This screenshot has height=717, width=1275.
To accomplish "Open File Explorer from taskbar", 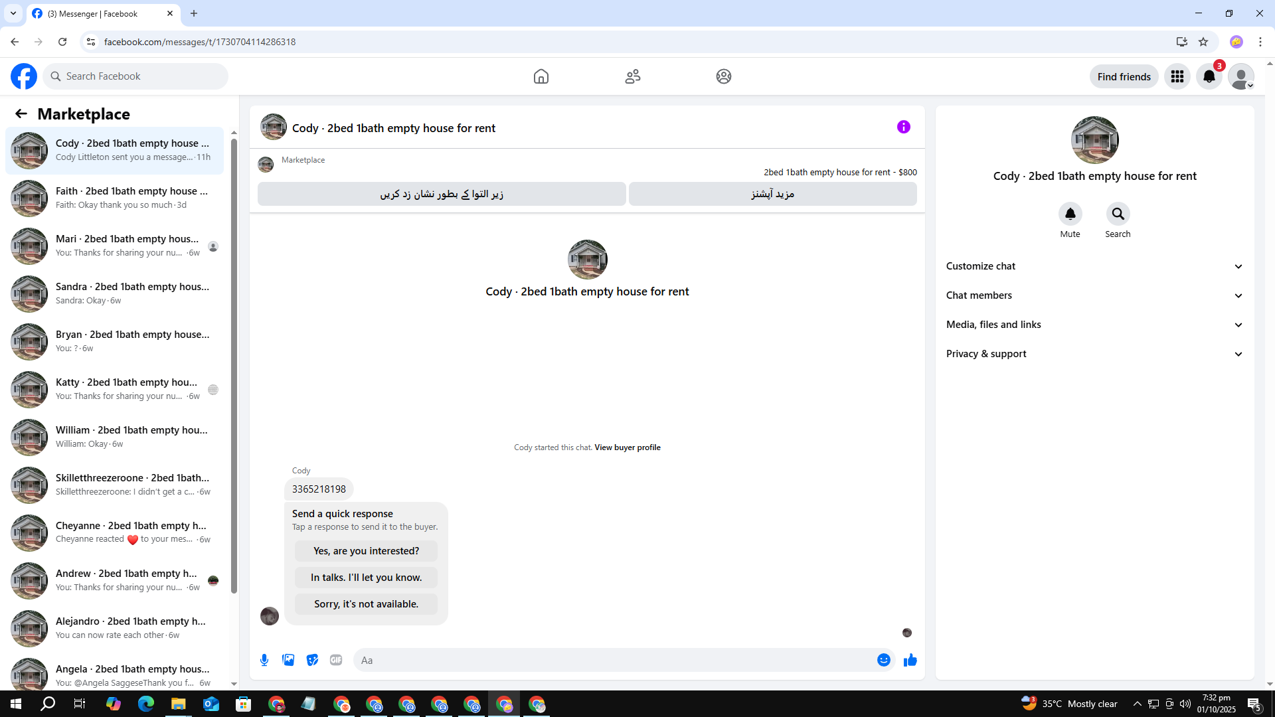I will [178, 704].
